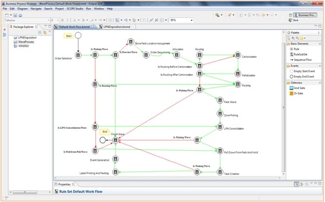Open the Help menu
Screen dimensions: 325x202
(x=109, y=9)
